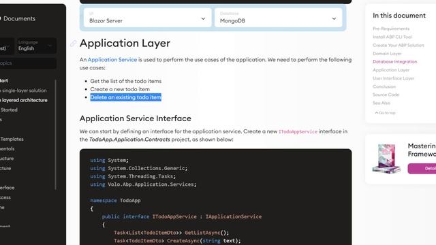Jump to Pre-Requirements section
This screenshot has width=436, height=245.
391,29
